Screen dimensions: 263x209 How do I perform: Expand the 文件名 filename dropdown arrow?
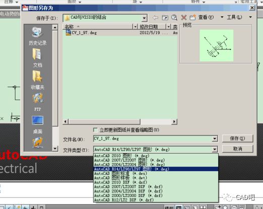[x=215, y=138]
